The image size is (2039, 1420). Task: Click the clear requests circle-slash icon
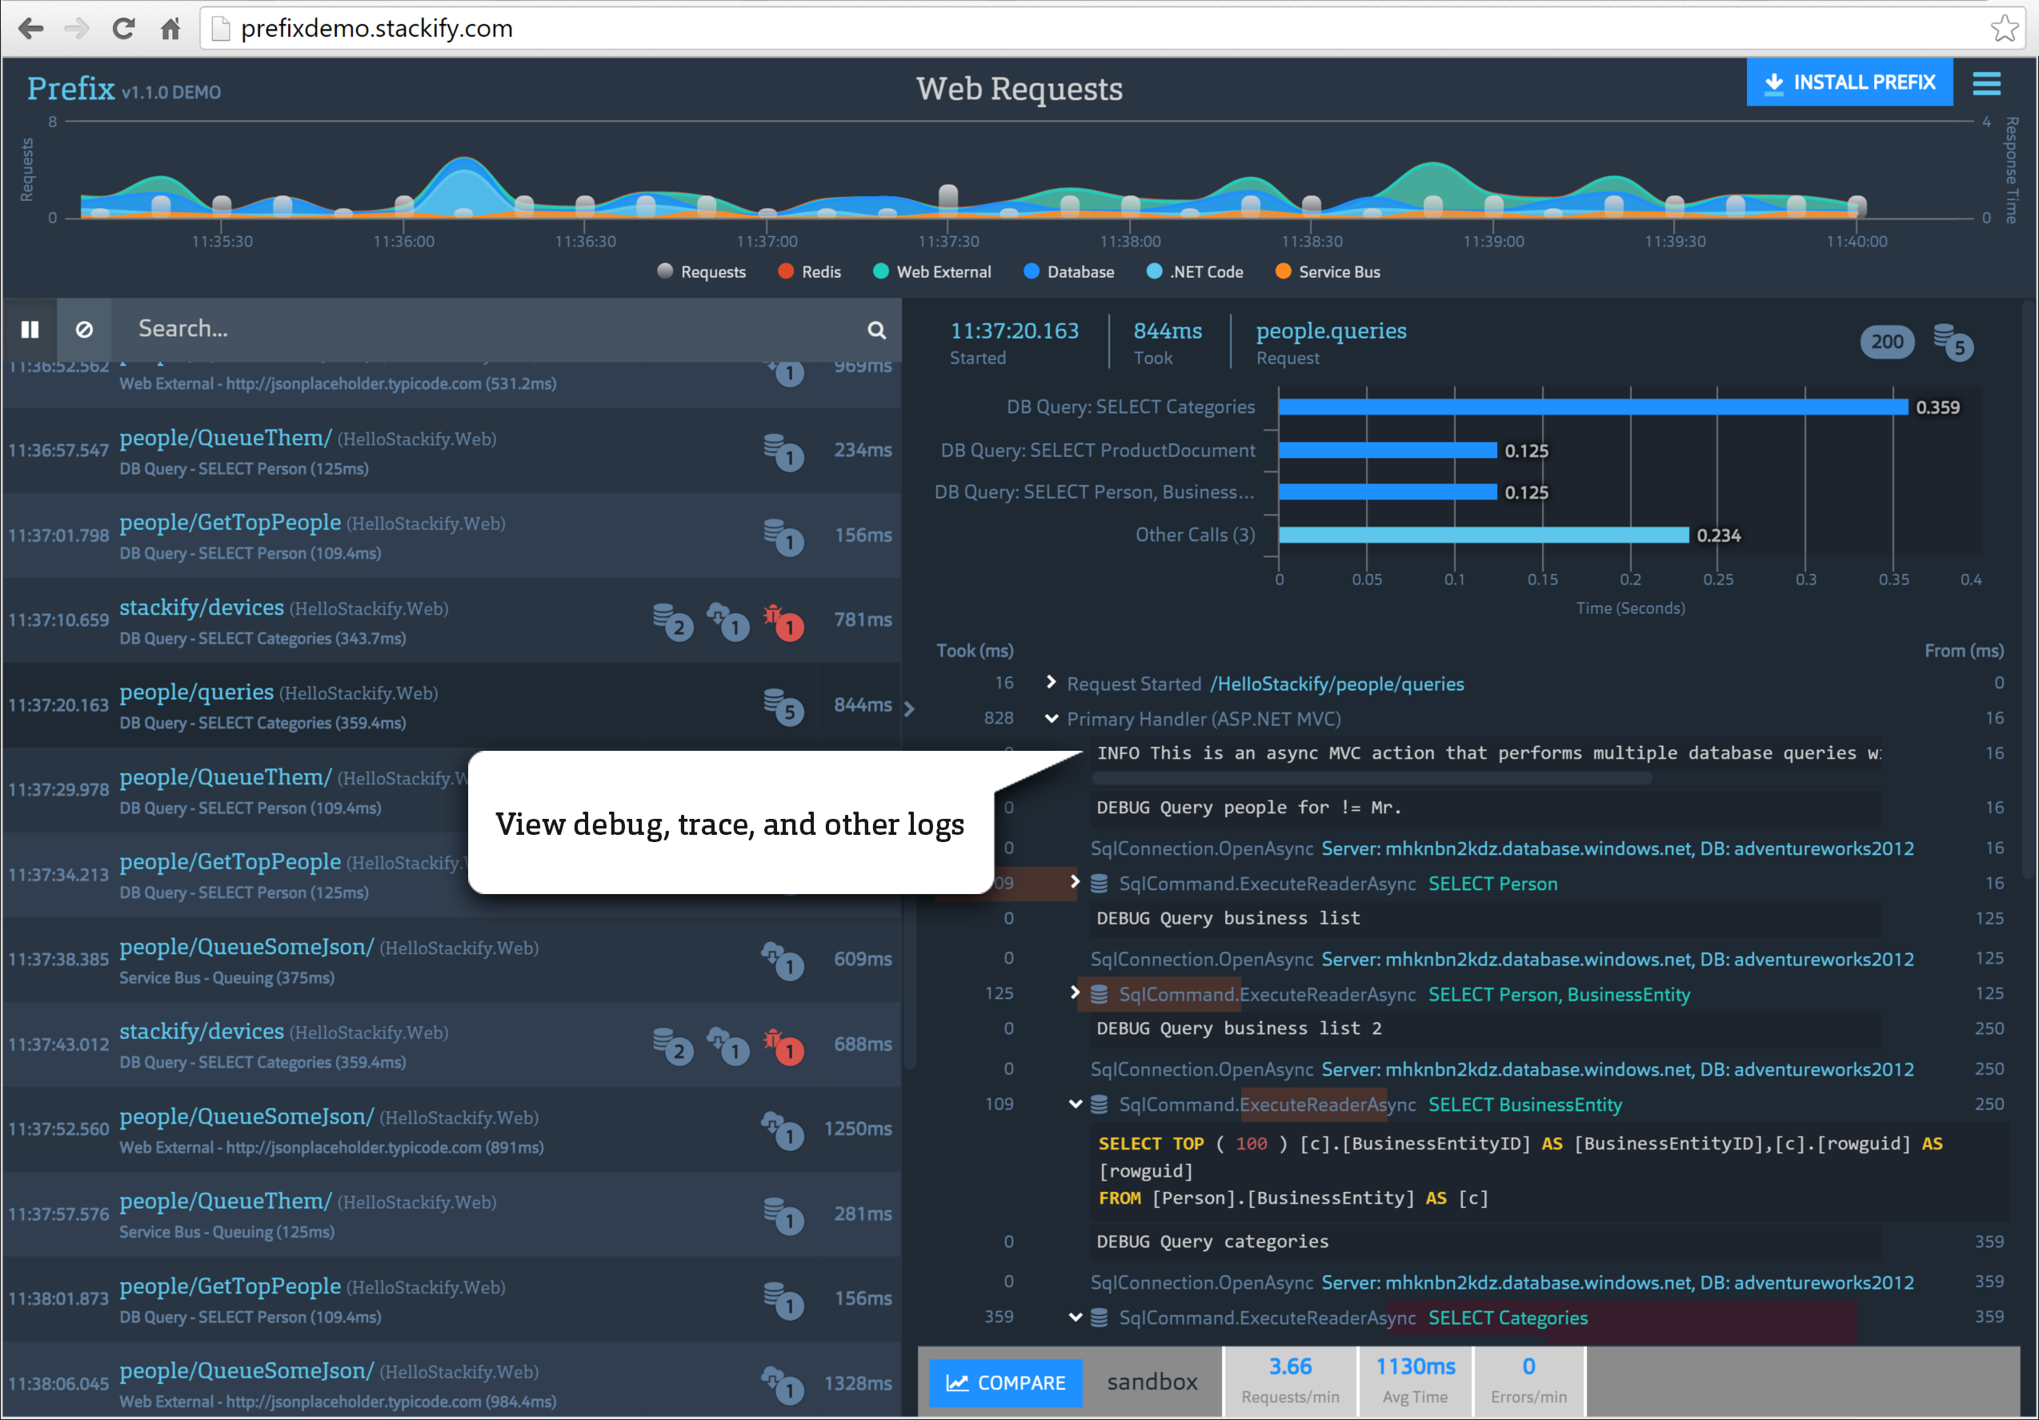click(84, 330)
